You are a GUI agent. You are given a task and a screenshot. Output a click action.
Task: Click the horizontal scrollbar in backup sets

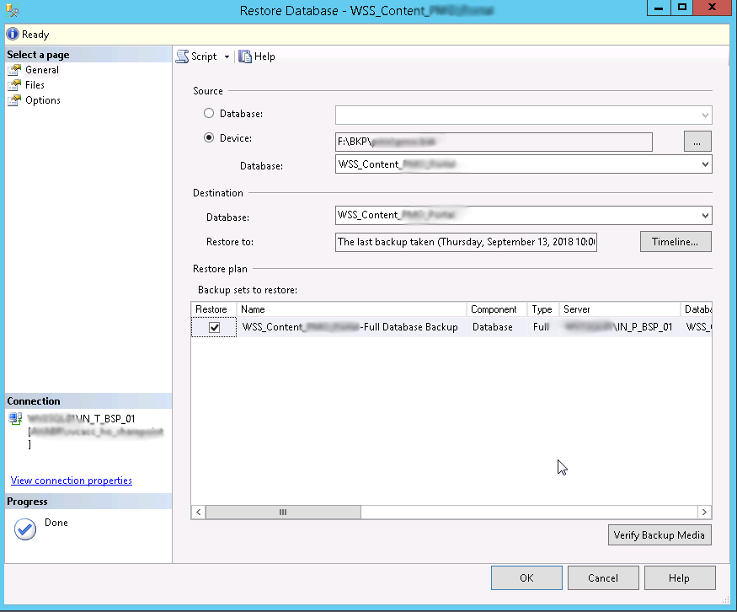pos(283,512)
